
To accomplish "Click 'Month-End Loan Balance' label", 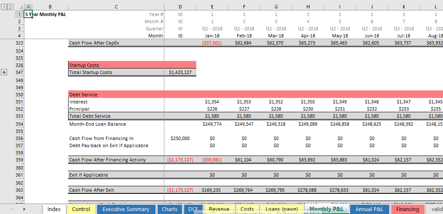I will click(98, 124).
